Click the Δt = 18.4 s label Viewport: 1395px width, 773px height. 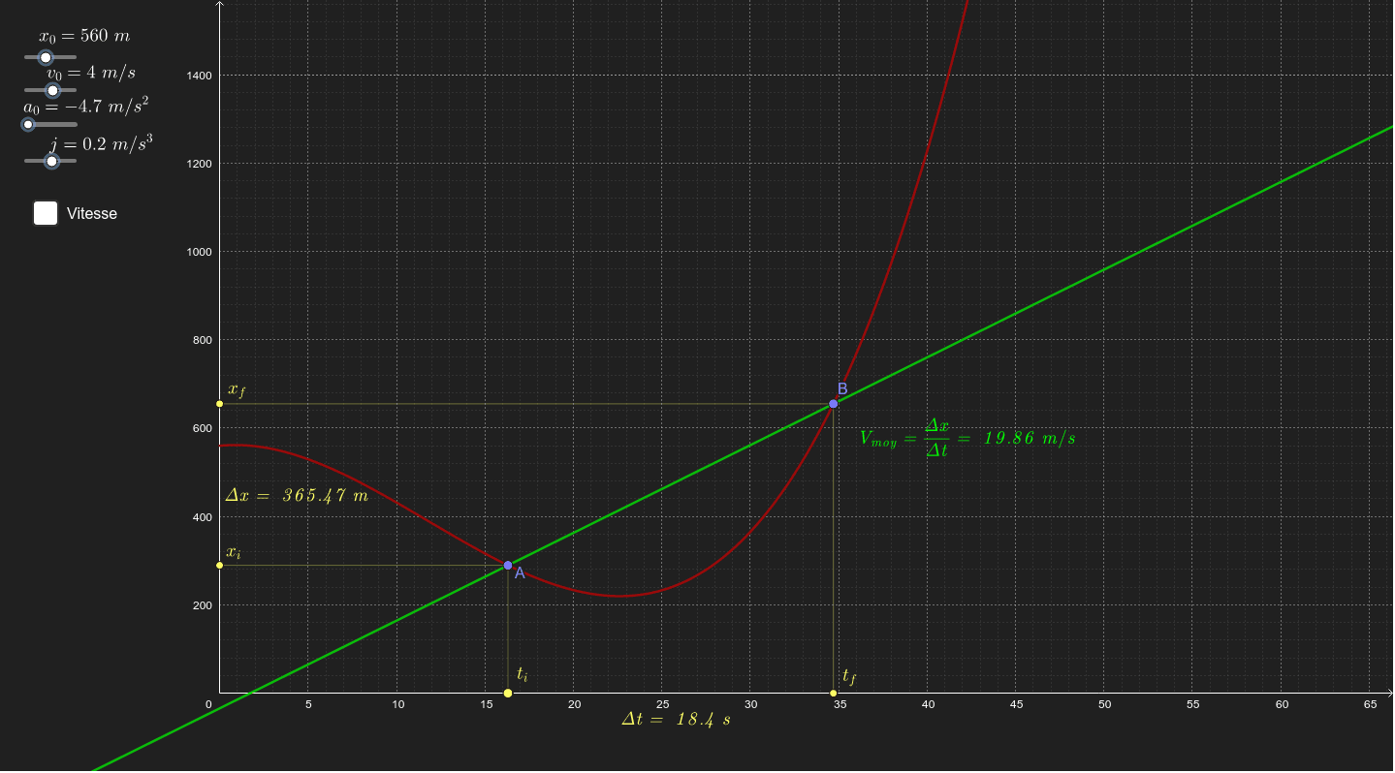tap(676, 720)
